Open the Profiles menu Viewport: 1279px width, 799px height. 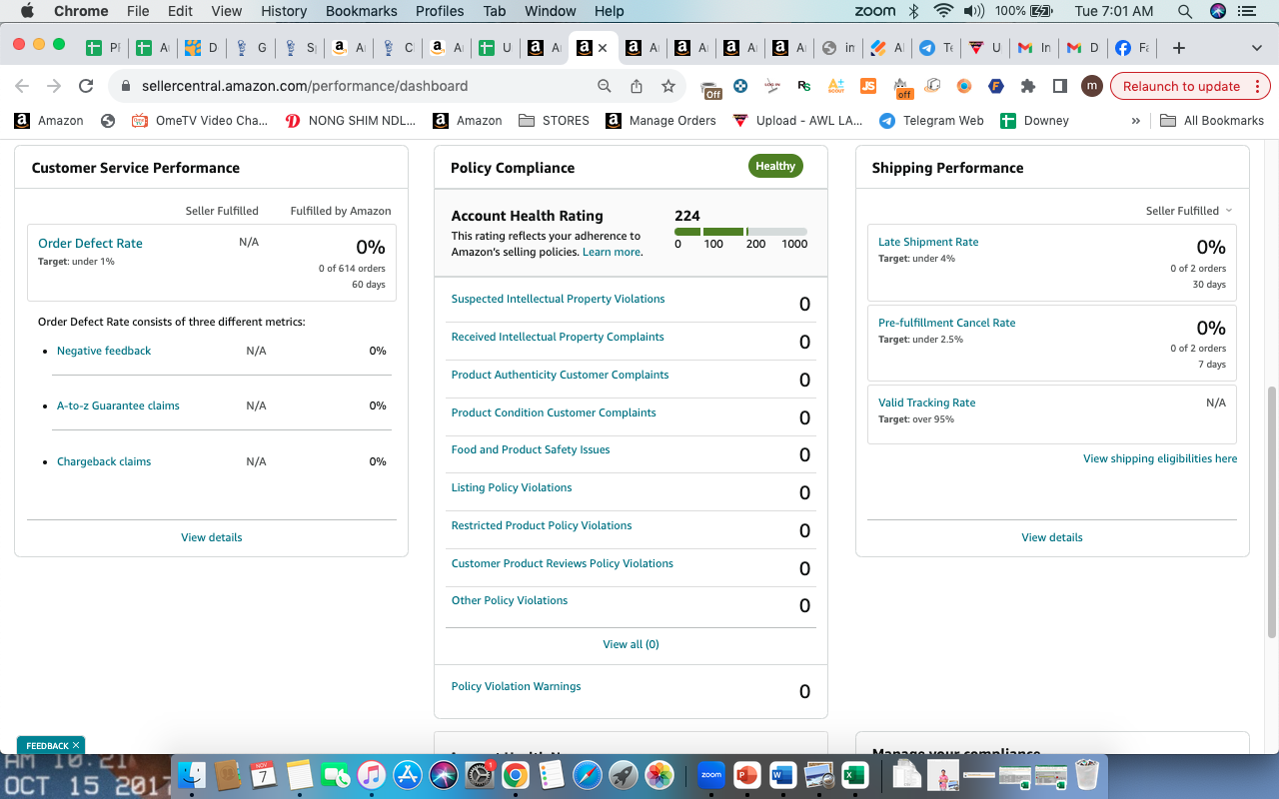click(440, 11)
